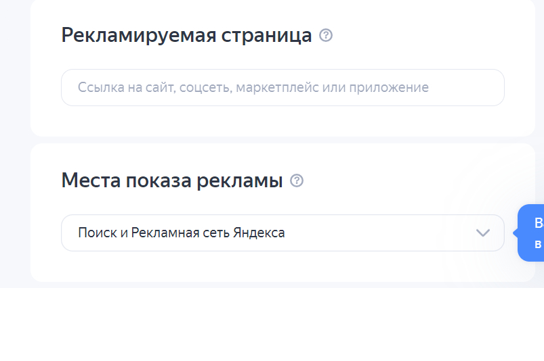
Task: Open the Поиск и Рекламная сеть Яндекса dropdown
Action: point(283,233)
